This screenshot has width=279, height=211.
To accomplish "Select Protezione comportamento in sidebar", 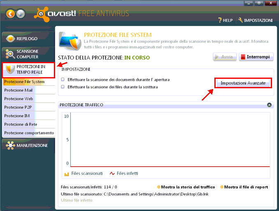I will (29, 133).
